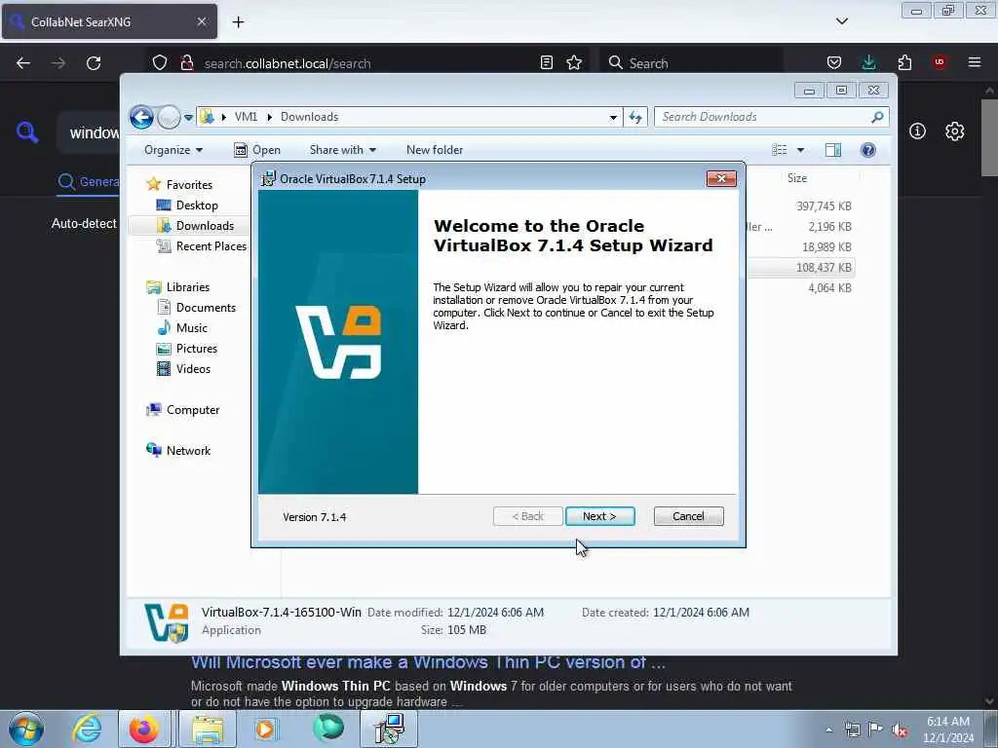This screenshot has width=998, height=748.
Task: Select the file row sized 4,064 KB
Action: 829,288
